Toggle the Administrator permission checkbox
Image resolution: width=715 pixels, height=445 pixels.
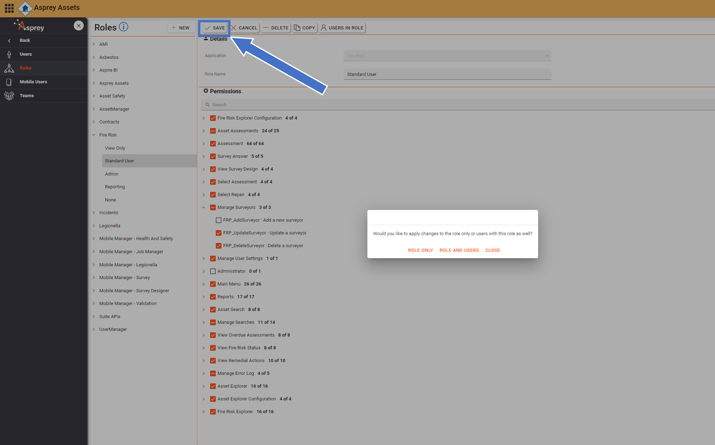[x=213, y=271]
